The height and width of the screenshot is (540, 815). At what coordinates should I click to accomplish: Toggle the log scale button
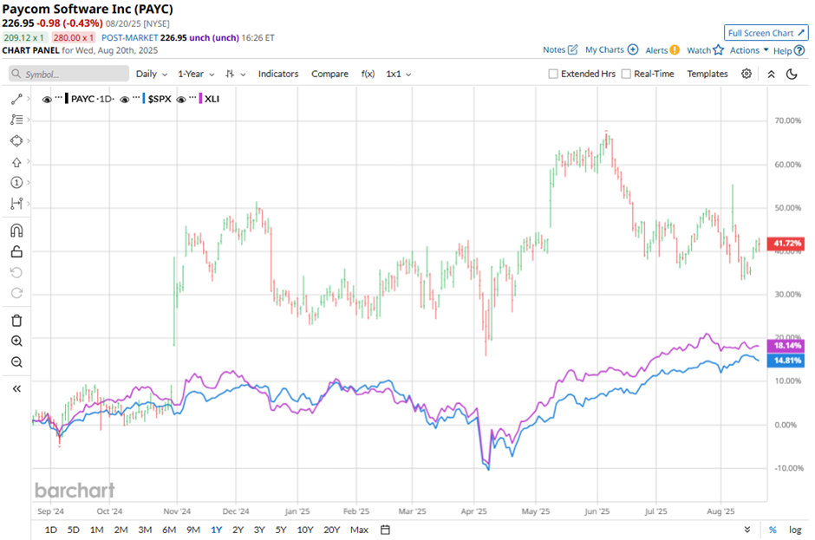[x=795, y=530]
